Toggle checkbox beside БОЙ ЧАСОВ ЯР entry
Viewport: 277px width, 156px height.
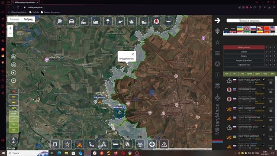coord(271,111)
